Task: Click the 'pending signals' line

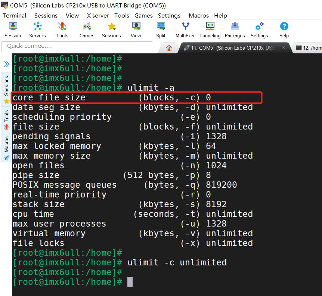Action: [120, 136]
